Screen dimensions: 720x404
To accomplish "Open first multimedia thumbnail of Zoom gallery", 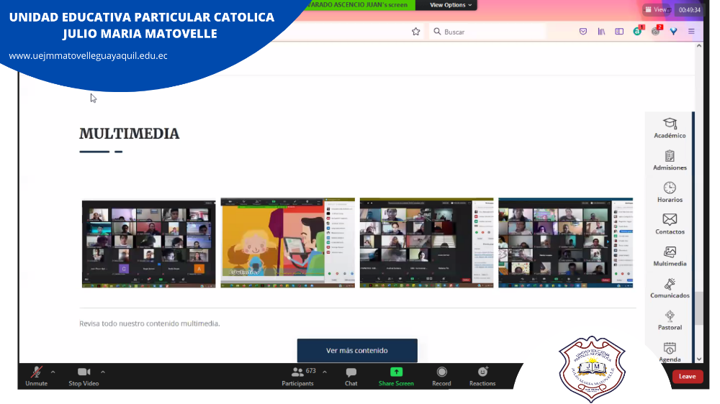I will (x=148, y=244).
